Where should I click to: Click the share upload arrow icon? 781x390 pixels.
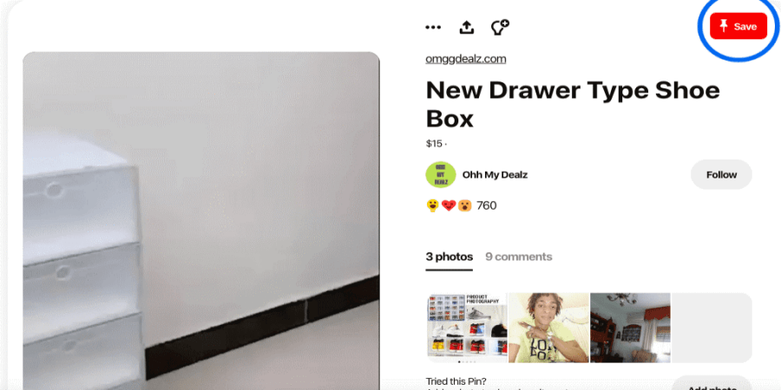tap(466, 28)
